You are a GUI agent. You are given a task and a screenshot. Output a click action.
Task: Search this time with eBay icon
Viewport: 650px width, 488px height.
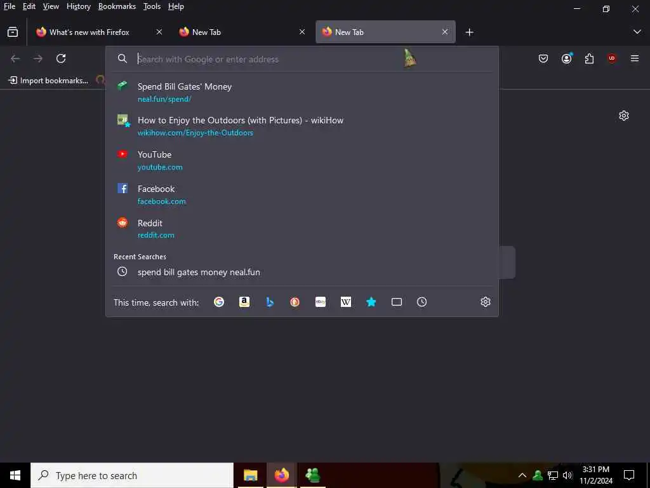pos(321,302)
